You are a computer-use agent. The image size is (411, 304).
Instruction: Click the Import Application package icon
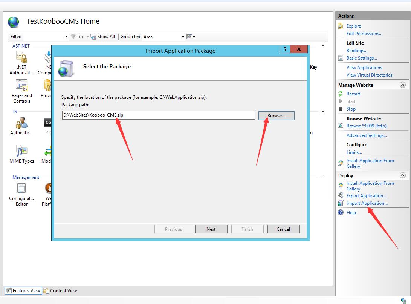340,203
